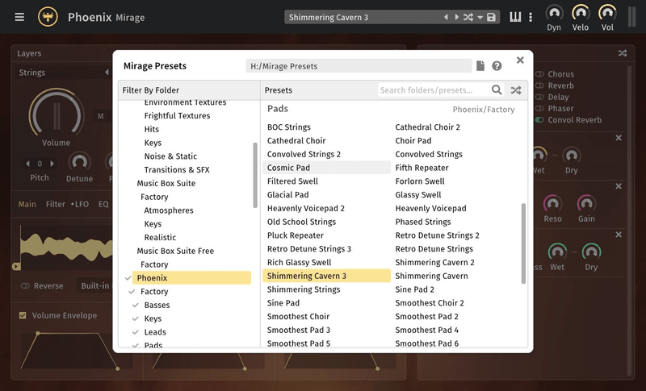
Task: Randomize preset with top bar shuffle icon
Action: coord(468,17)
